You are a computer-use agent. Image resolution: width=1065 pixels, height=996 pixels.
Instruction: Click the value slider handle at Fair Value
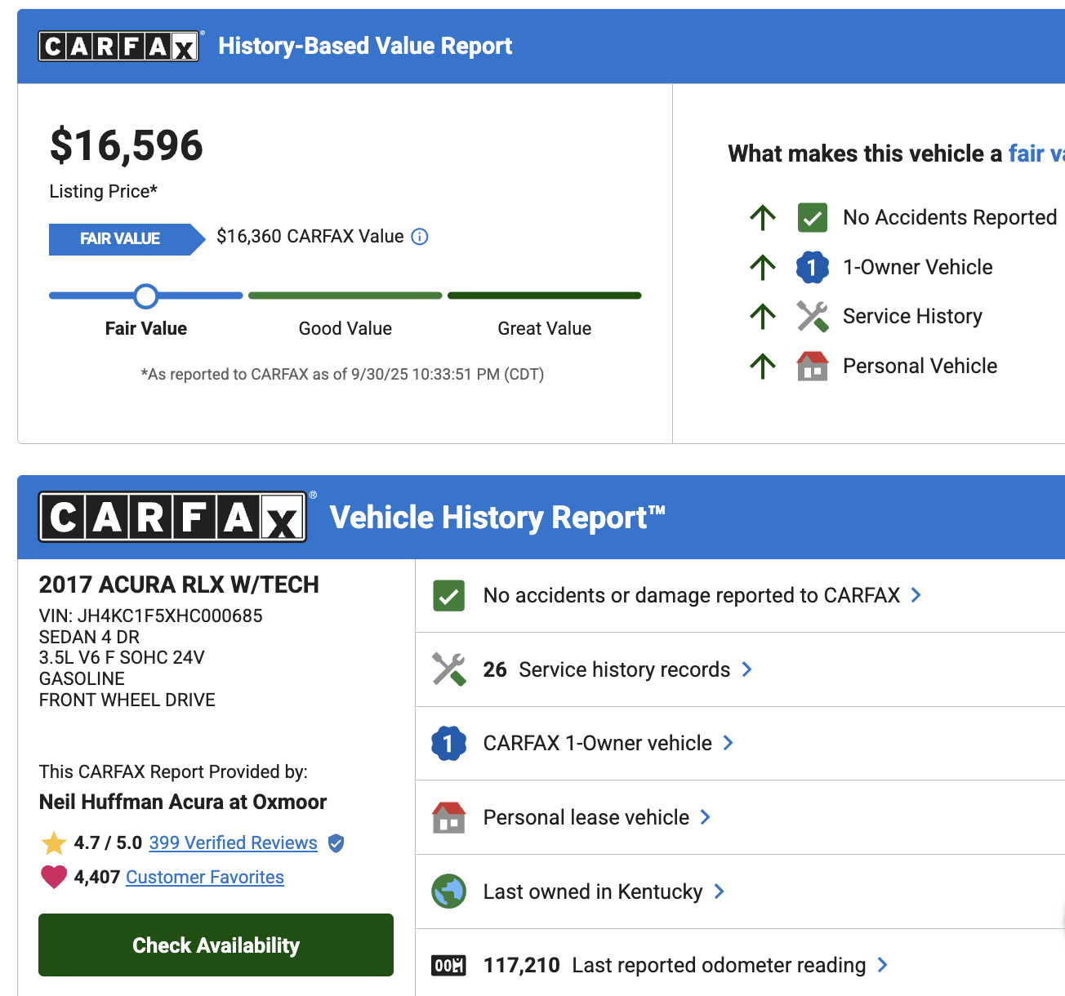click(146, 296)
